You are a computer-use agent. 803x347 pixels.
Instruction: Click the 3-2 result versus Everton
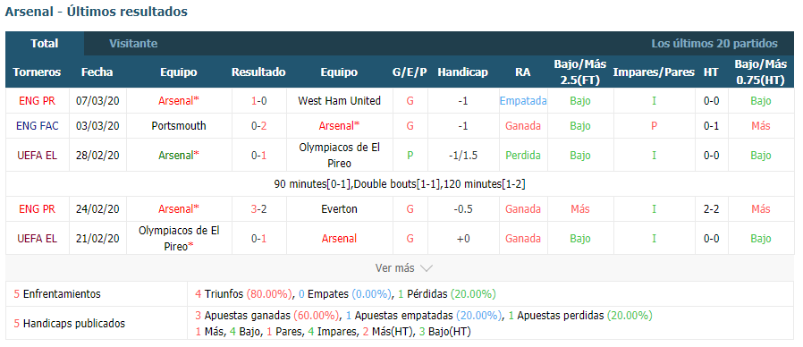258,209
